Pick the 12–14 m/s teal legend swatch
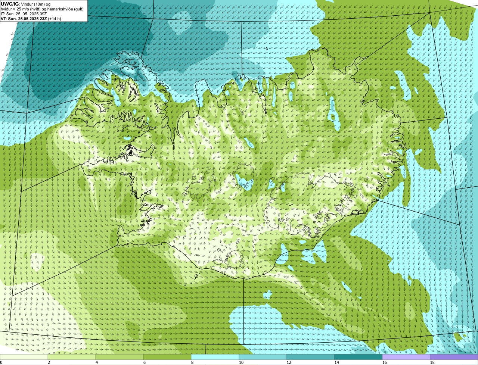This screenshot has height=365, width=478. coord(311,357)
